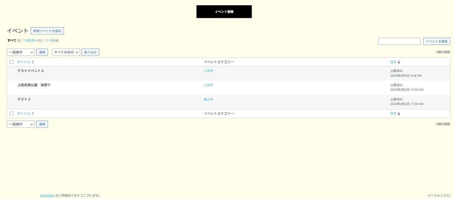
Task: Click the イベントを検索 button
Action: (x=437, y=41)
